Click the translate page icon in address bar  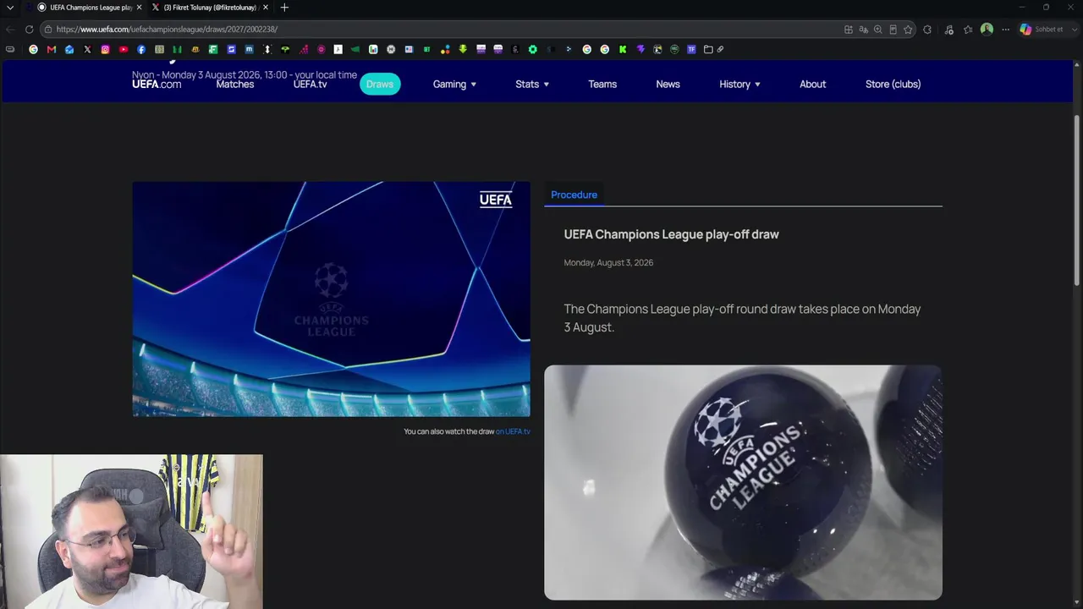(x=863, y=29)
